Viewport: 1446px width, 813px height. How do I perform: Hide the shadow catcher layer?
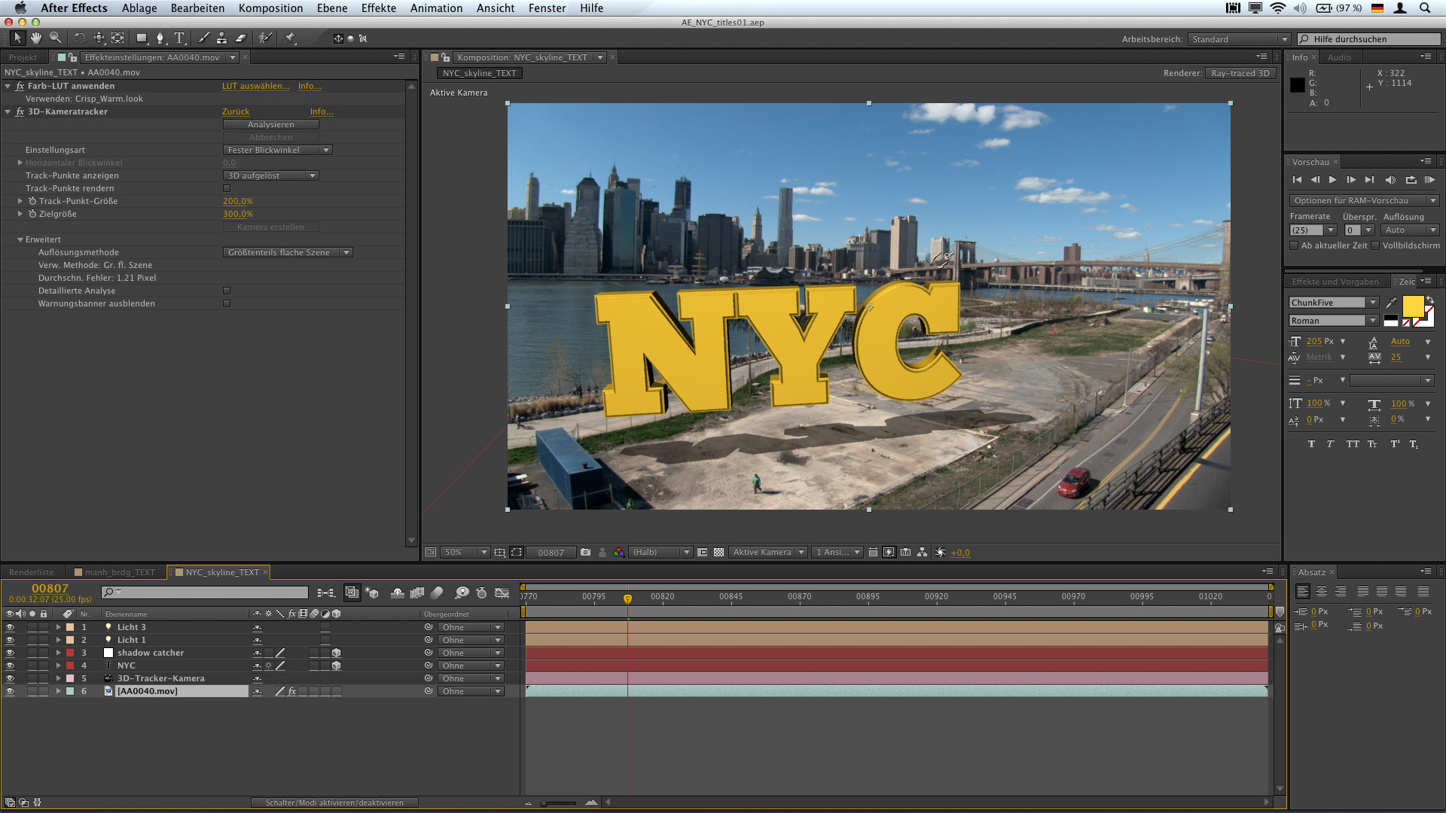(x=10, y=653)
